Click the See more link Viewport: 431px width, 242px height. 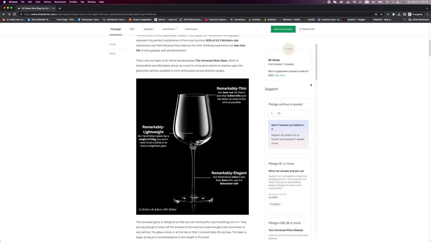pos(280,75)
